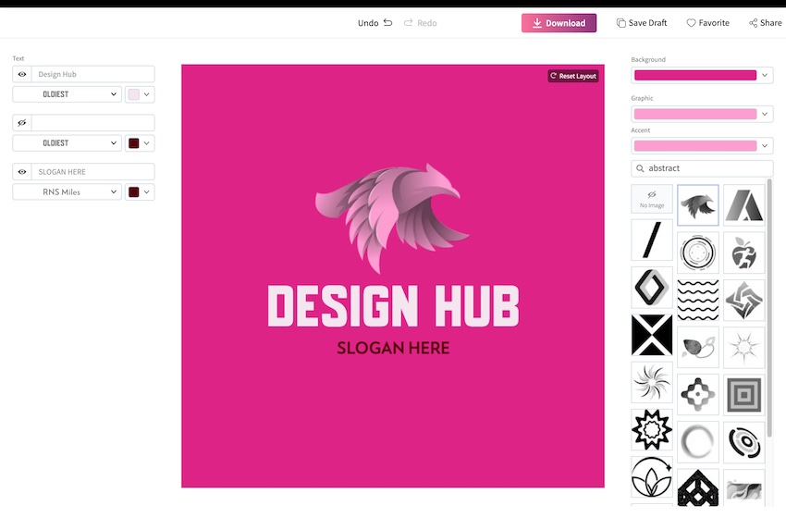Viewport: 786px width, 530px height.
Task: Select the leaf with swirl graphic
Action: point(698,347)
